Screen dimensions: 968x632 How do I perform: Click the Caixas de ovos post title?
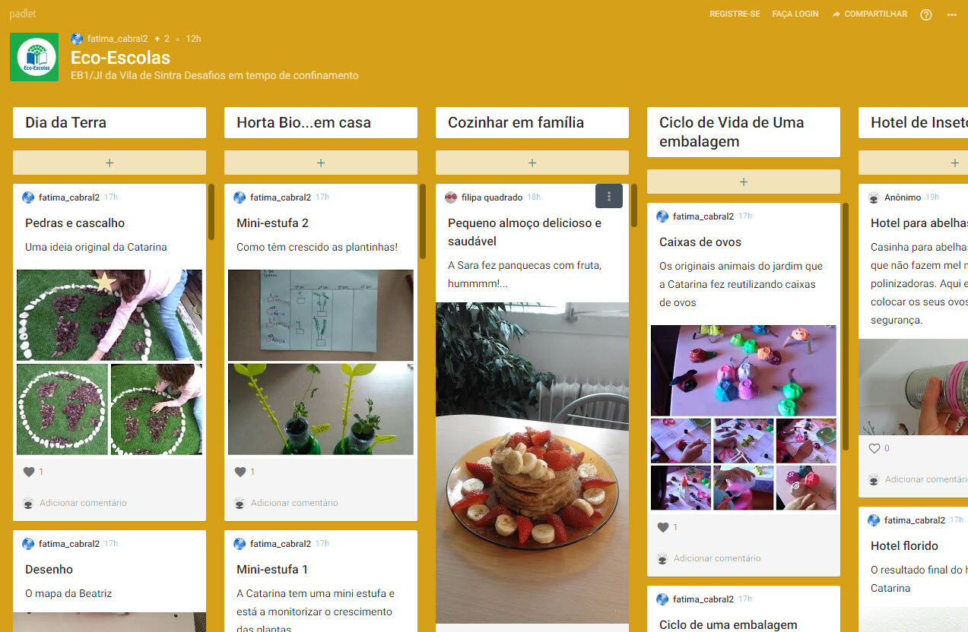(700, 242)
